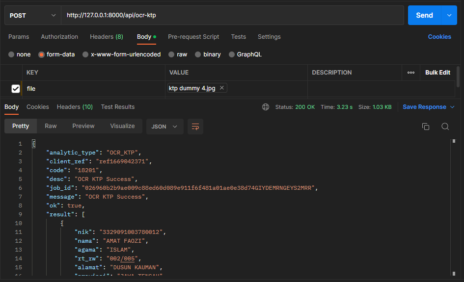Open the Params tab

pos(19,37)
